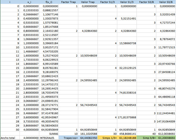Select the "Factor S1/3" header cell
The height and width of the screenshot is (140, 176).
108,2
